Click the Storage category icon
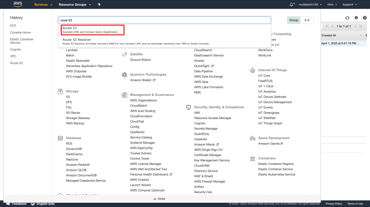This screenshot has height=207, width=370. click(60, 91)
